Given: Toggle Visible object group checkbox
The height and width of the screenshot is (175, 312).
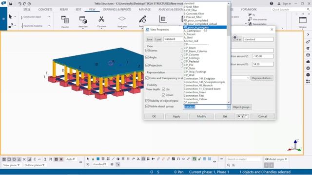Looking at the screenshot, I should (147, 106).
